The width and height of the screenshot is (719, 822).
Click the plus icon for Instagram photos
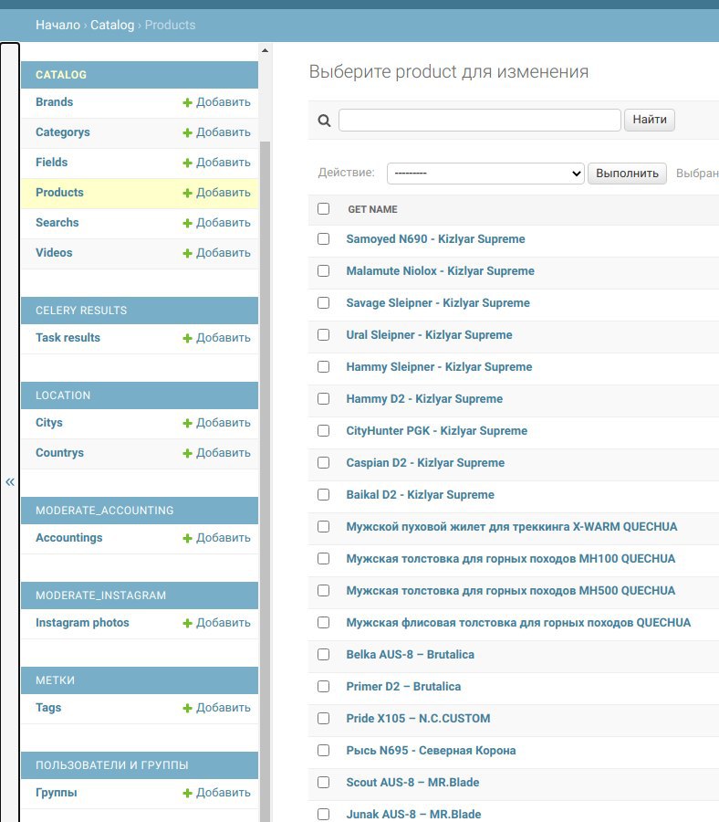187,623
